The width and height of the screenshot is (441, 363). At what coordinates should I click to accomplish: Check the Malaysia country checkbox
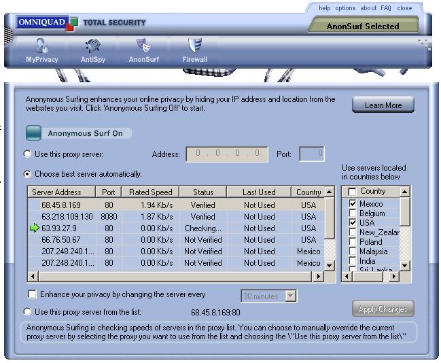point(353,252)
